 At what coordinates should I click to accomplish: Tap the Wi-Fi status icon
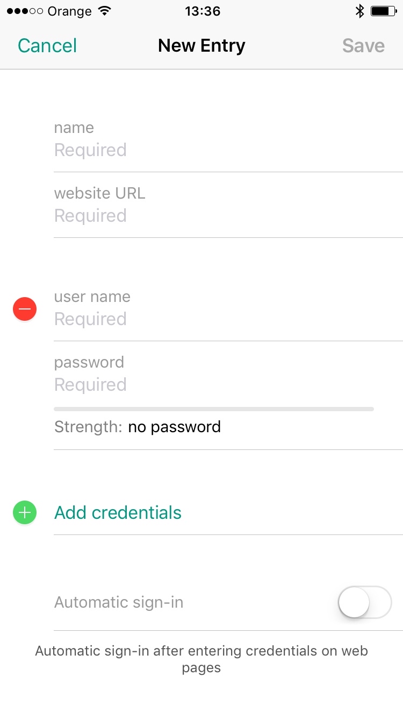coord(105,11)
